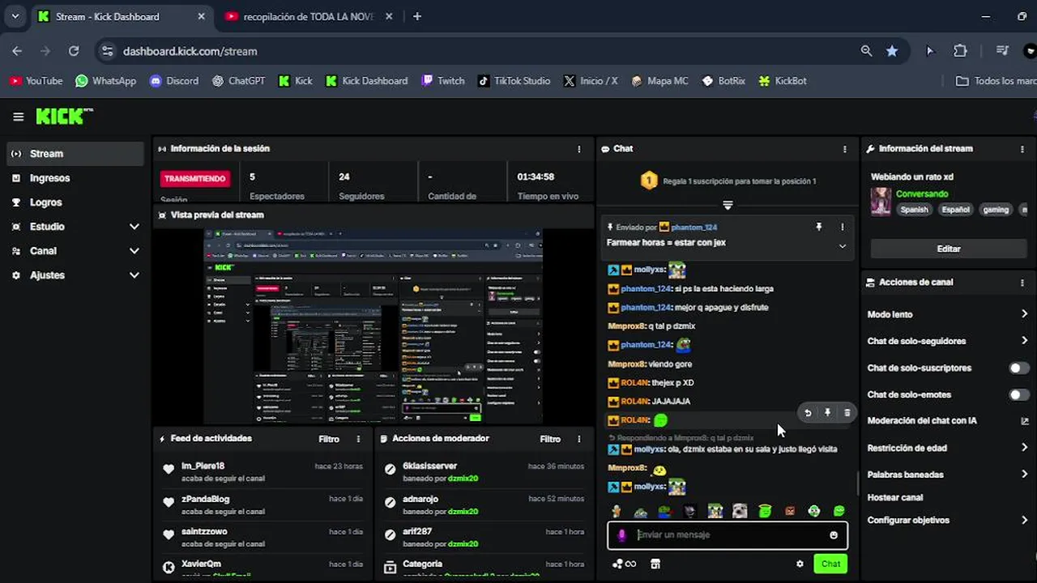Delete the hovered ROL4N chat message
The image size is (1037, 583).
(x=847, y=413)
